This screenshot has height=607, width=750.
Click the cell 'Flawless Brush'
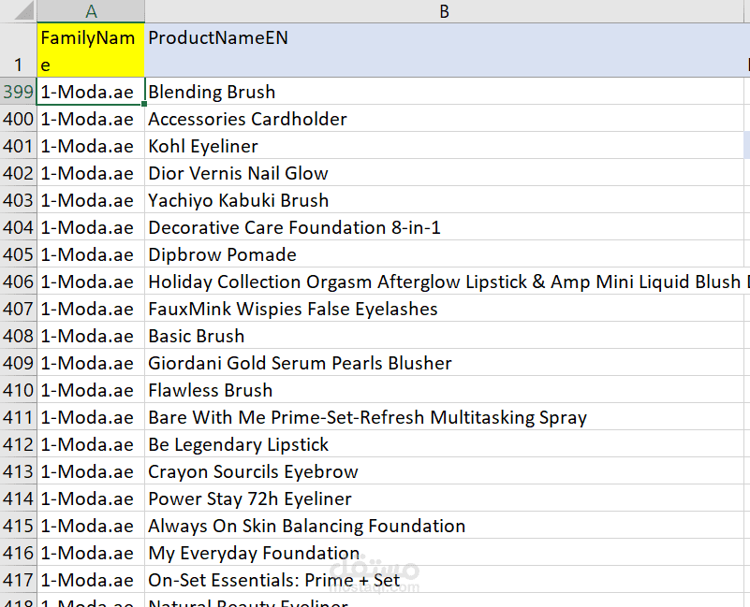pos(444,390)
